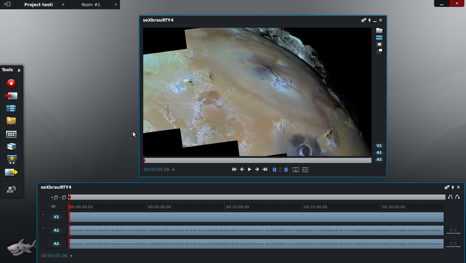
Task: Click the red Record tool in Tools panel
Action: [x=11, y=83]
